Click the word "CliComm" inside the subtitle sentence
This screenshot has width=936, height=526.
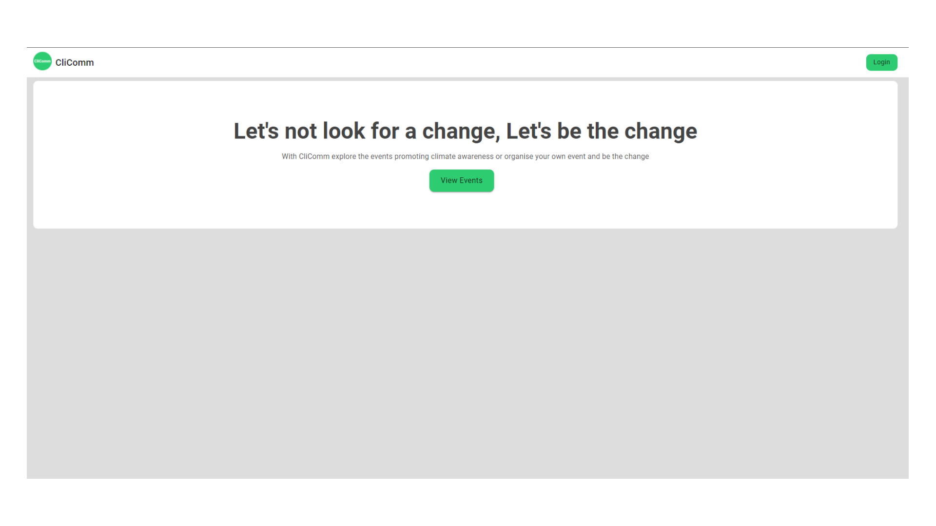pos(314,156)
